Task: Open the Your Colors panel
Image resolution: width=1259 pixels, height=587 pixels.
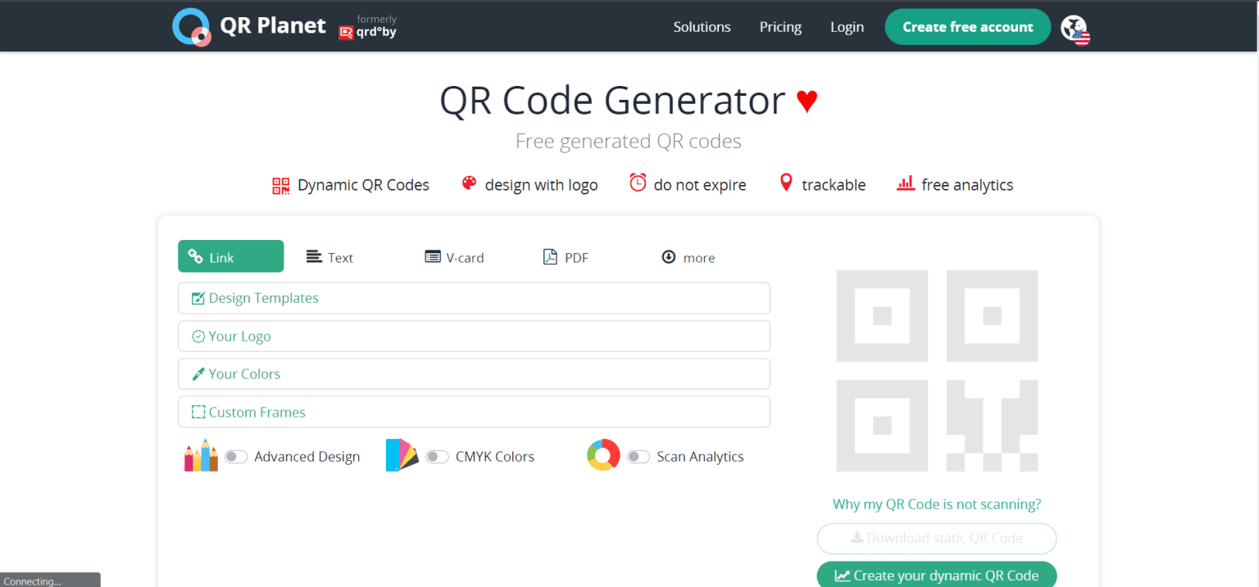Action: click(474, 373)
